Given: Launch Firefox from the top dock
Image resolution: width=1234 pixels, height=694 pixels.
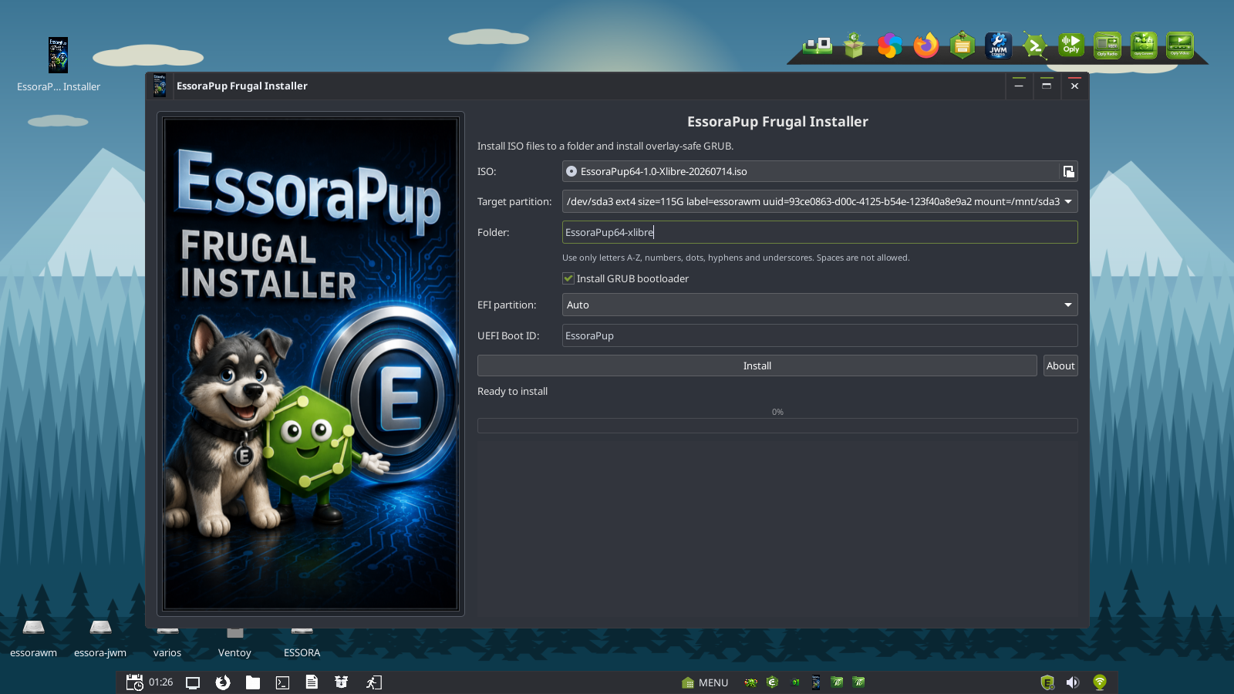Looking at the screenshot, I should pyautogui.click(x=925, y=46).
